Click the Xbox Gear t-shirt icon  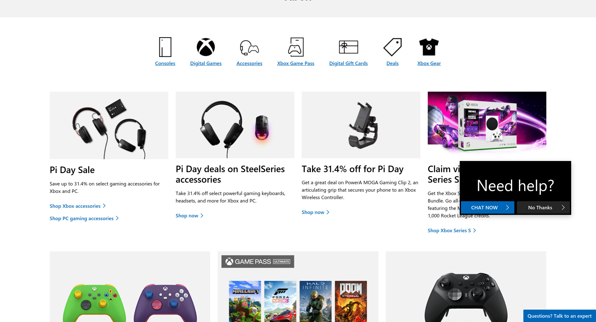[429, 47]
